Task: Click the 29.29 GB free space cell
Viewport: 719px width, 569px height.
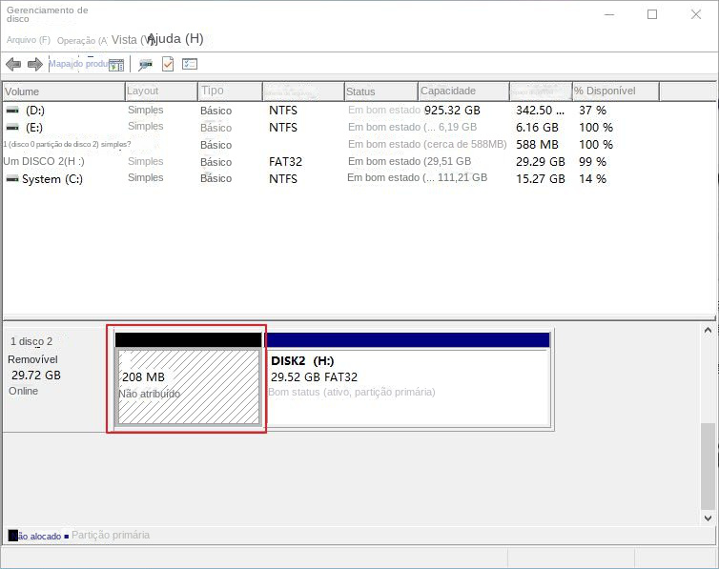Action: (x=540, y=162)
